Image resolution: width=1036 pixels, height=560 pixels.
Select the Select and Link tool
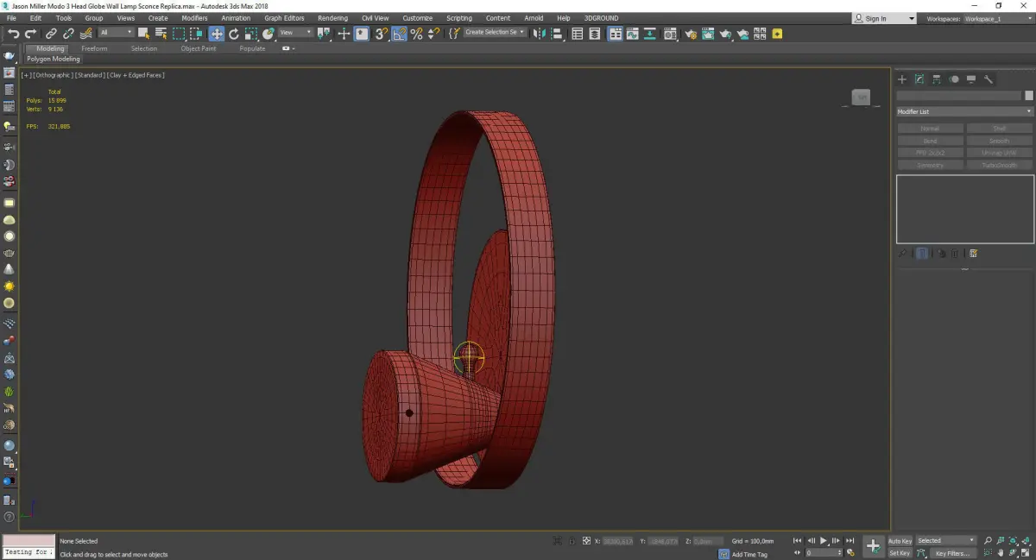(51, 34)
